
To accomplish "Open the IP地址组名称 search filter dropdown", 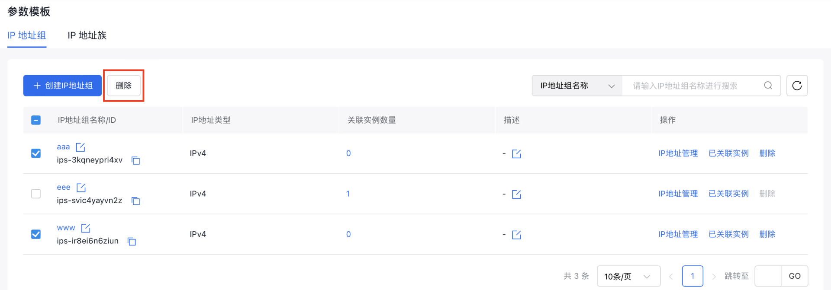I will pos(577,86).
